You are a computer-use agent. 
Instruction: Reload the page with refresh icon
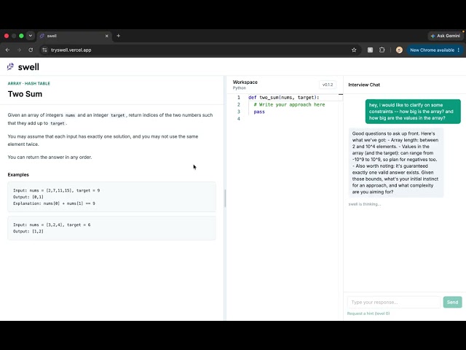pos(31,50)
